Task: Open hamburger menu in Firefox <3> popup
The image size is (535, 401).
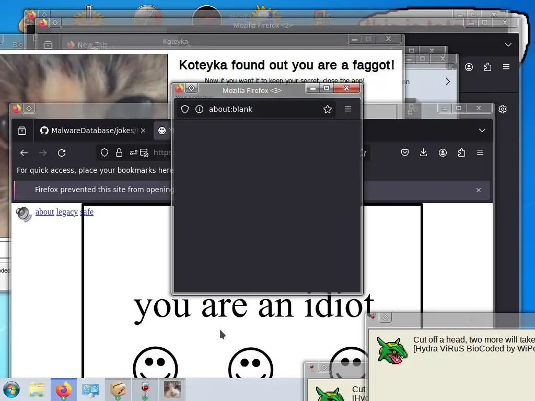Action: click(x=348, y=109)
